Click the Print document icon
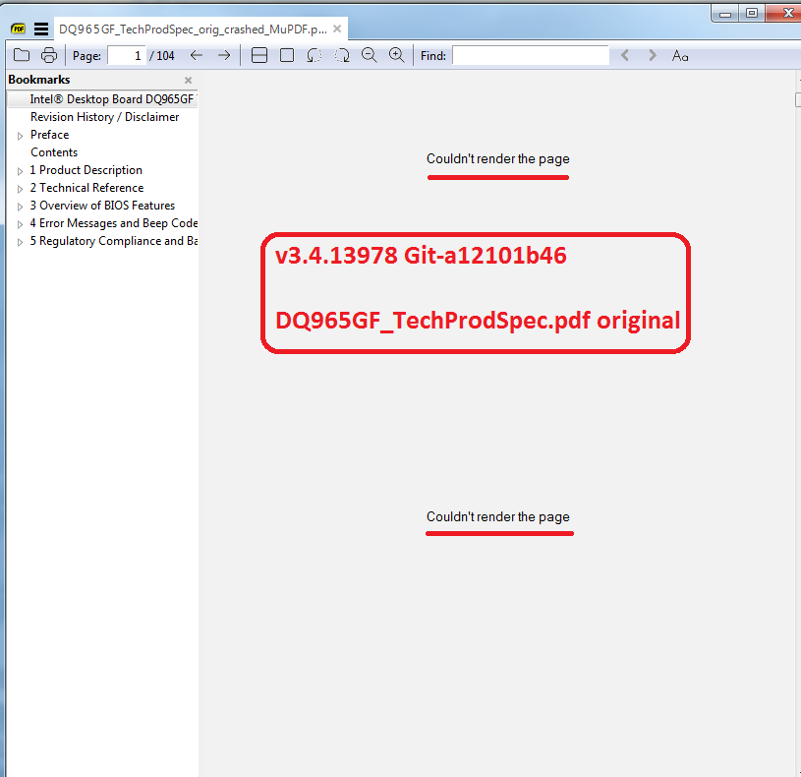 tap(47, 55)
